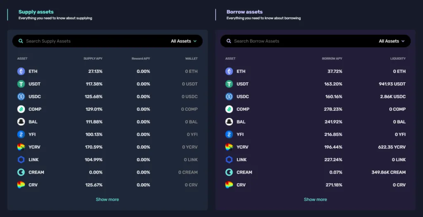Select the CRV row in Supply assets

click(x=107, y=185)
